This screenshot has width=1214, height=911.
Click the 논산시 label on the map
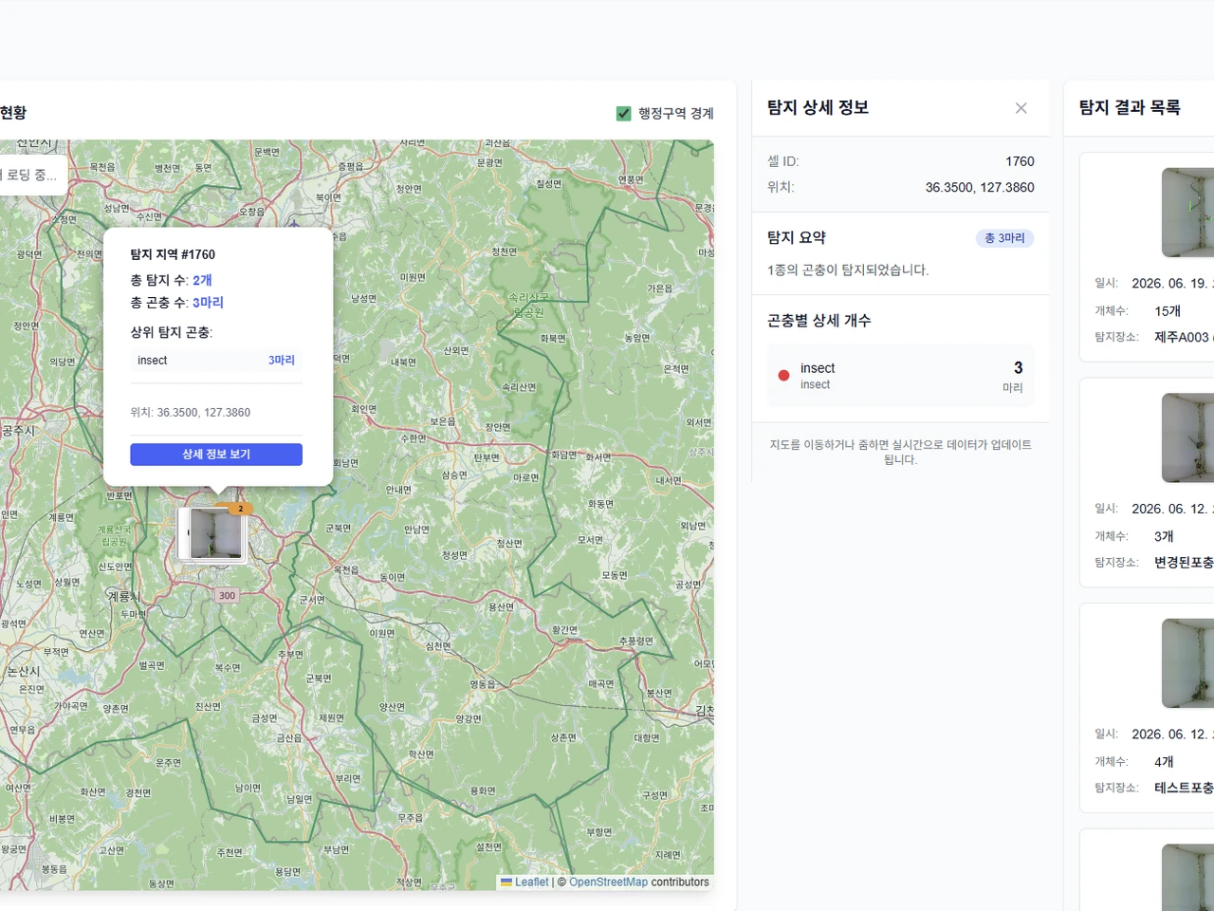[x=24, y=671]
